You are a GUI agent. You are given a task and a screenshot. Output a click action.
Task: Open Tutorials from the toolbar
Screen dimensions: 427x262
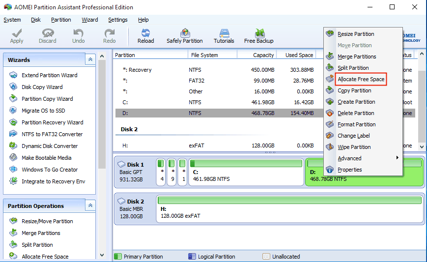tap(224, 36)
